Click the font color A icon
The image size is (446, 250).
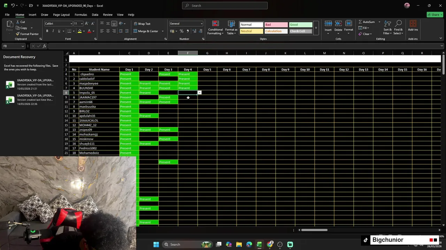(89, 31)
